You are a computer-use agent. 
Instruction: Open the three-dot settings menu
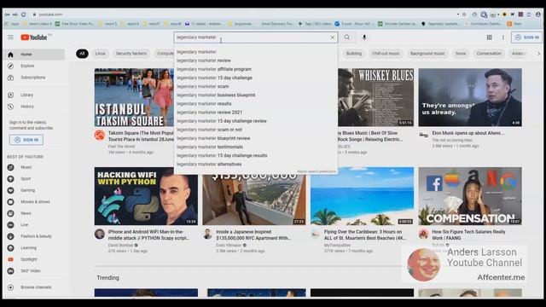click(x=502, y=38)
